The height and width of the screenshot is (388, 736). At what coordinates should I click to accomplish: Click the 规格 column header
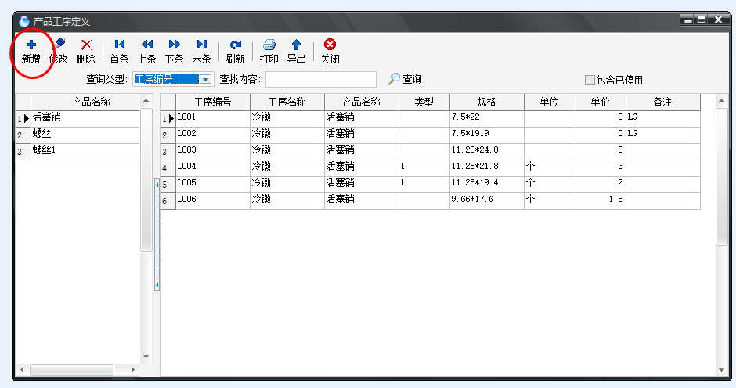[x=487, y=102]
